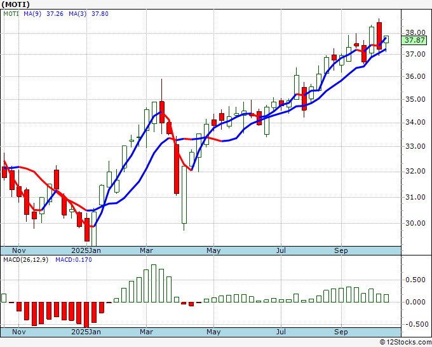
Task: Click the 35.00 price axis label
Action: [415, 99]
